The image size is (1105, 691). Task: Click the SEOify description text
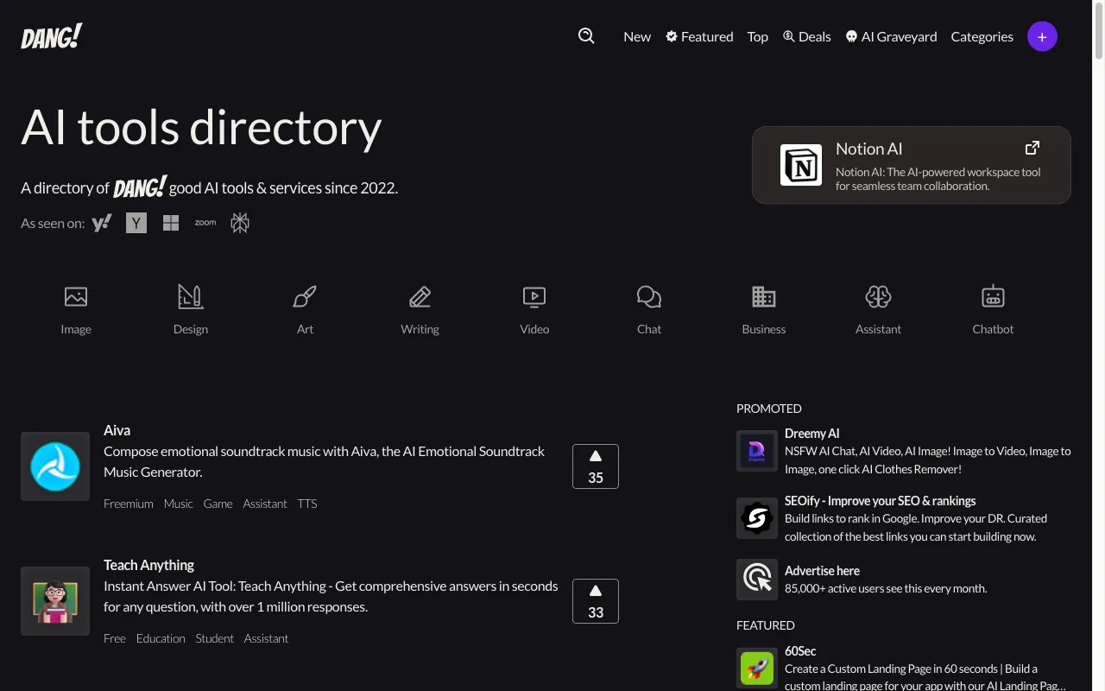916,528
